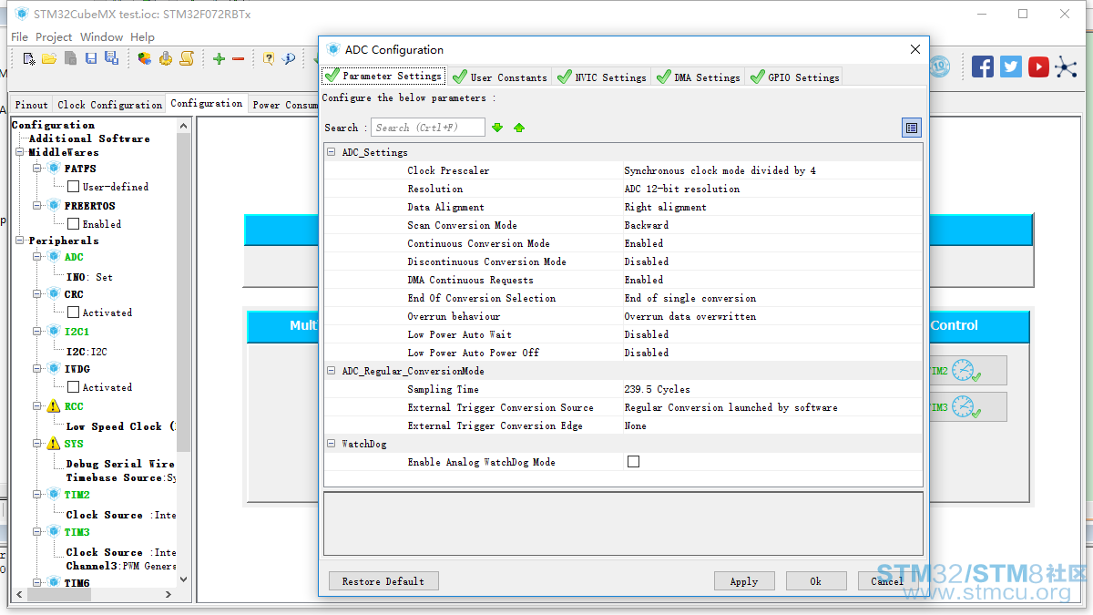Click the Ok button

(x=816, y=581)
